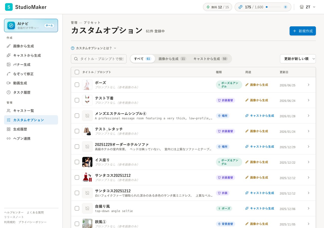Select the 画像から生成 11 filter tab
This screenshot has height=228, width=324.
[x=172, y=59]
